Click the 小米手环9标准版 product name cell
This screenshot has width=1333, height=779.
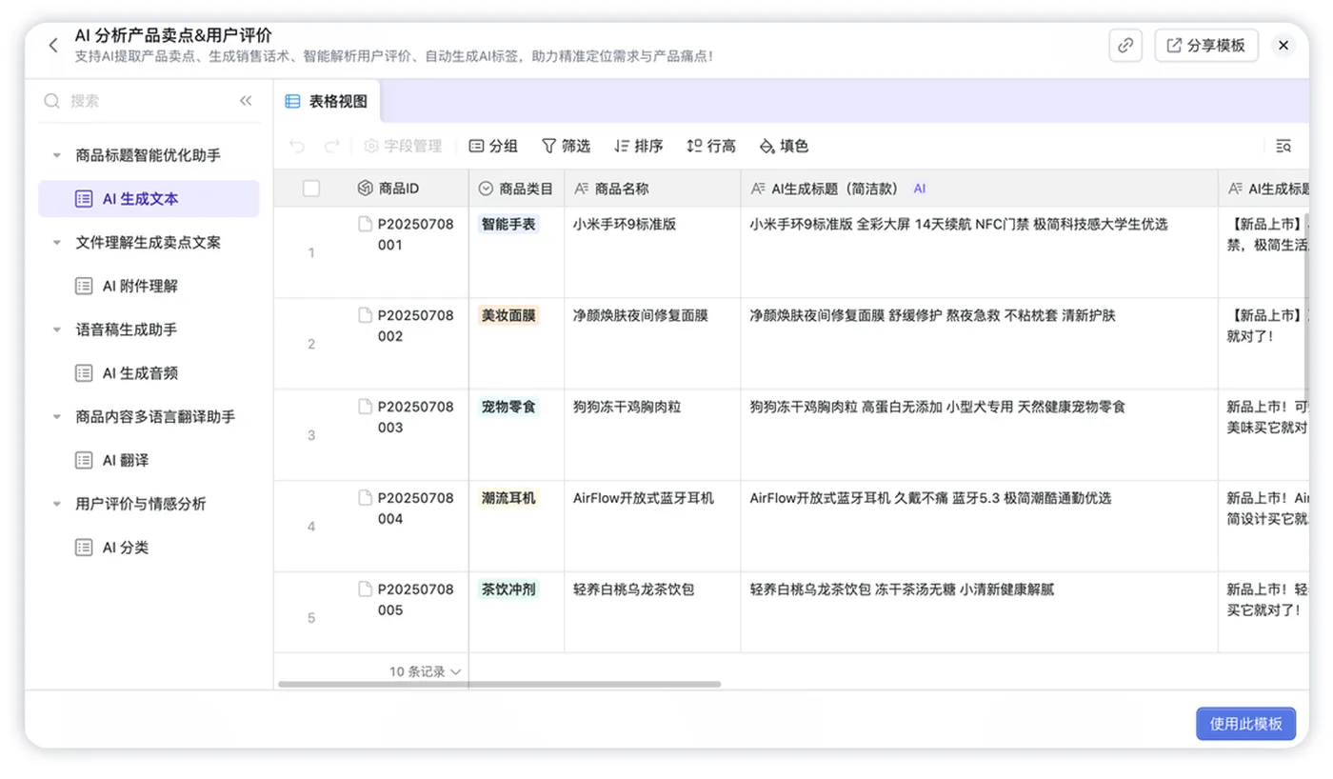click(652, 252)
